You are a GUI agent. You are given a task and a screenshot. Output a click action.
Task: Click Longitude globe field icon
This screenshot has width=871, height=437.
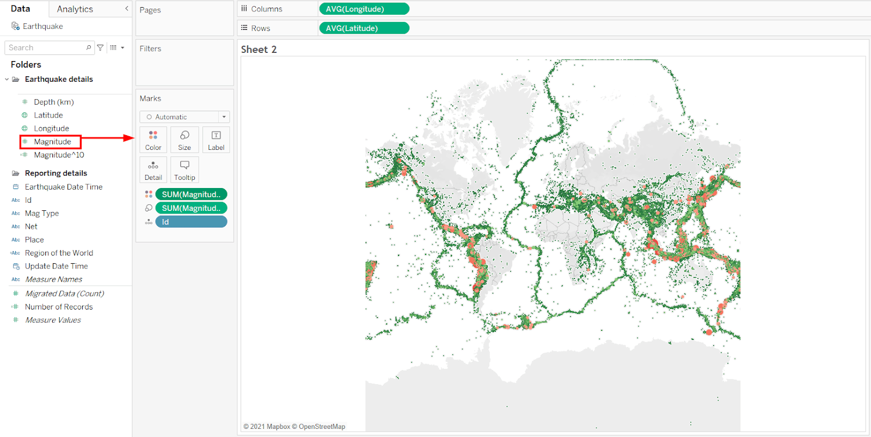coord(24,128)
